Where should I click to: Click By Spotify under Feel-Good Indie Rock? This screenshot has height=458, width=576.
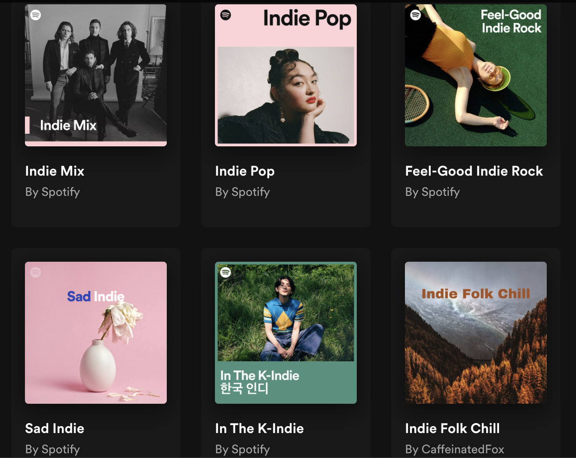pyautogui.click(x=432, y=192)
